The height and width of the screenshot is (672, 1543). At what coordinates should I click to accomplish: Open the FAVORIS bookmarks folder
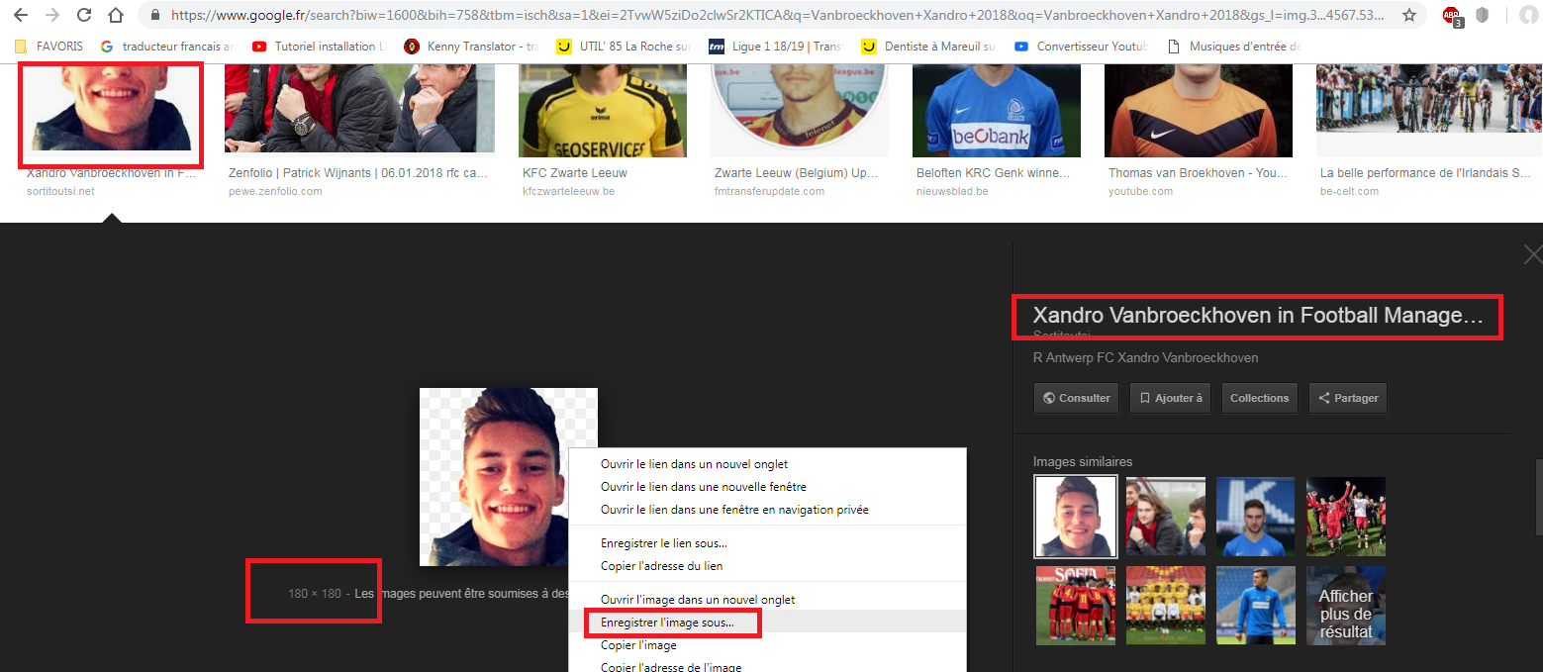[x=49, y=47]
